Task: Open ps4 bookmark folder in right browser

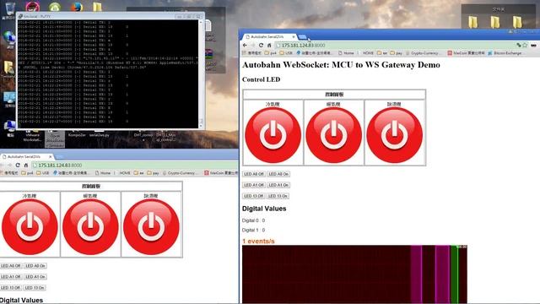Action: [x=270, y=53]
